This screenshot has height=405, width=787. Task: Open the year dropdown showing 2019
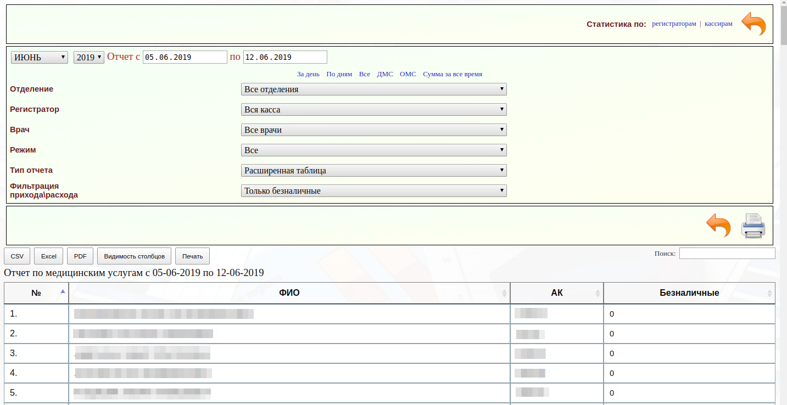(x=88, y=58)
